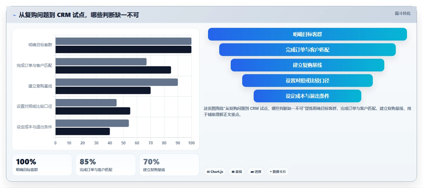Image resolution: width=423 pixels, height=188 pixels.
Task: Select the 明确目标客群 funnel stage
Action: point(307,34)
